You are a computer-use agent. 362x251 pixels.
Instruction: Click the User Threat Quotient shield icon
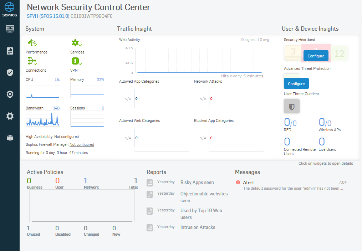tap(292, 106)
